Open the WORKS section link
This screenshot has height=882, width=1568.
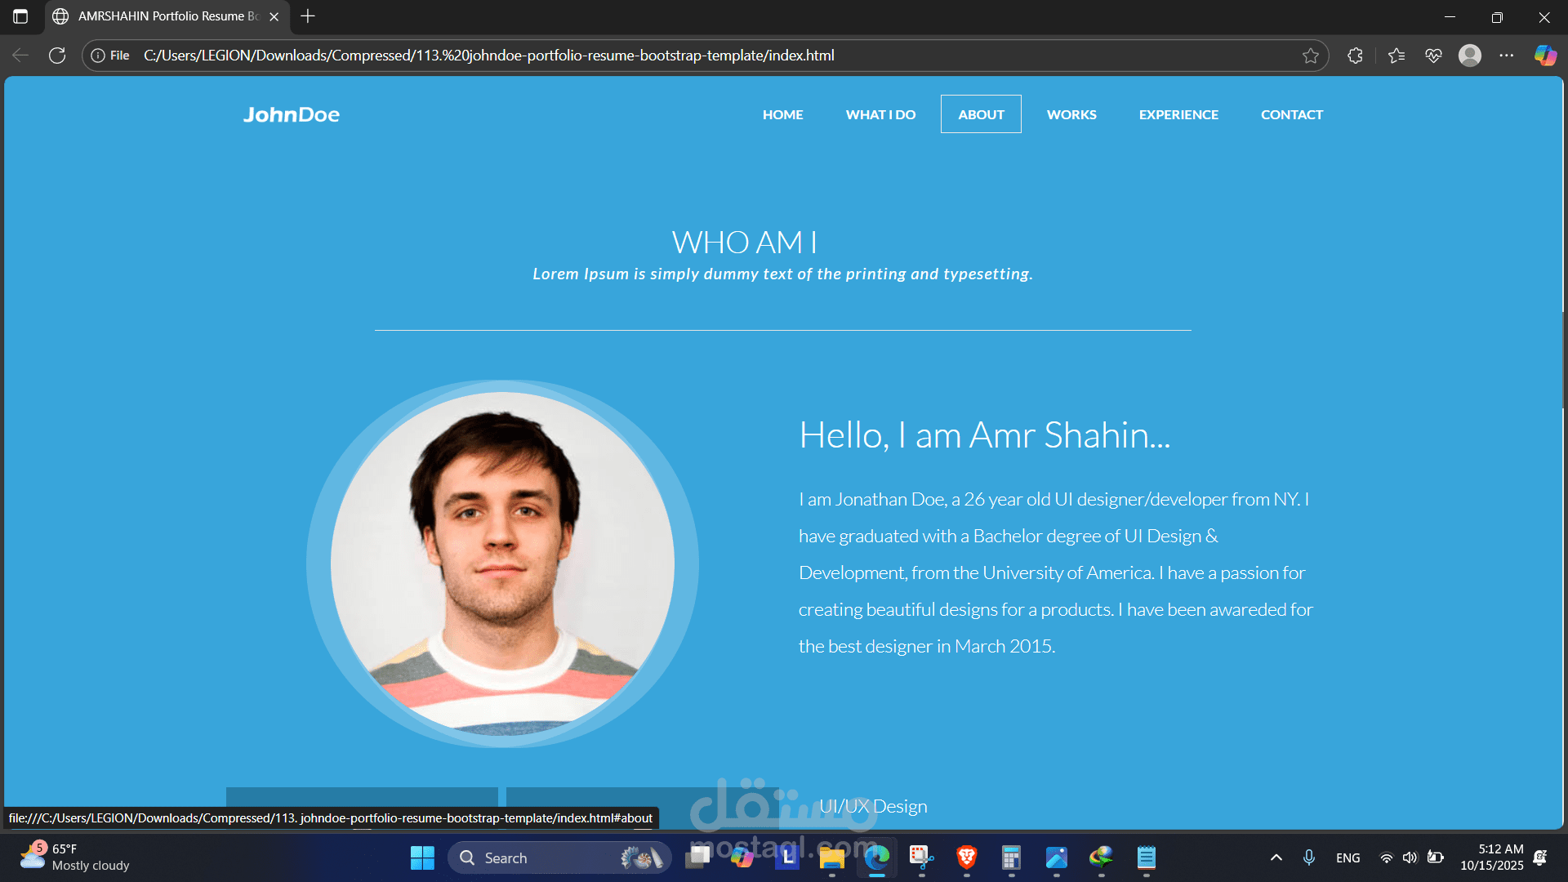point(1071,114)
